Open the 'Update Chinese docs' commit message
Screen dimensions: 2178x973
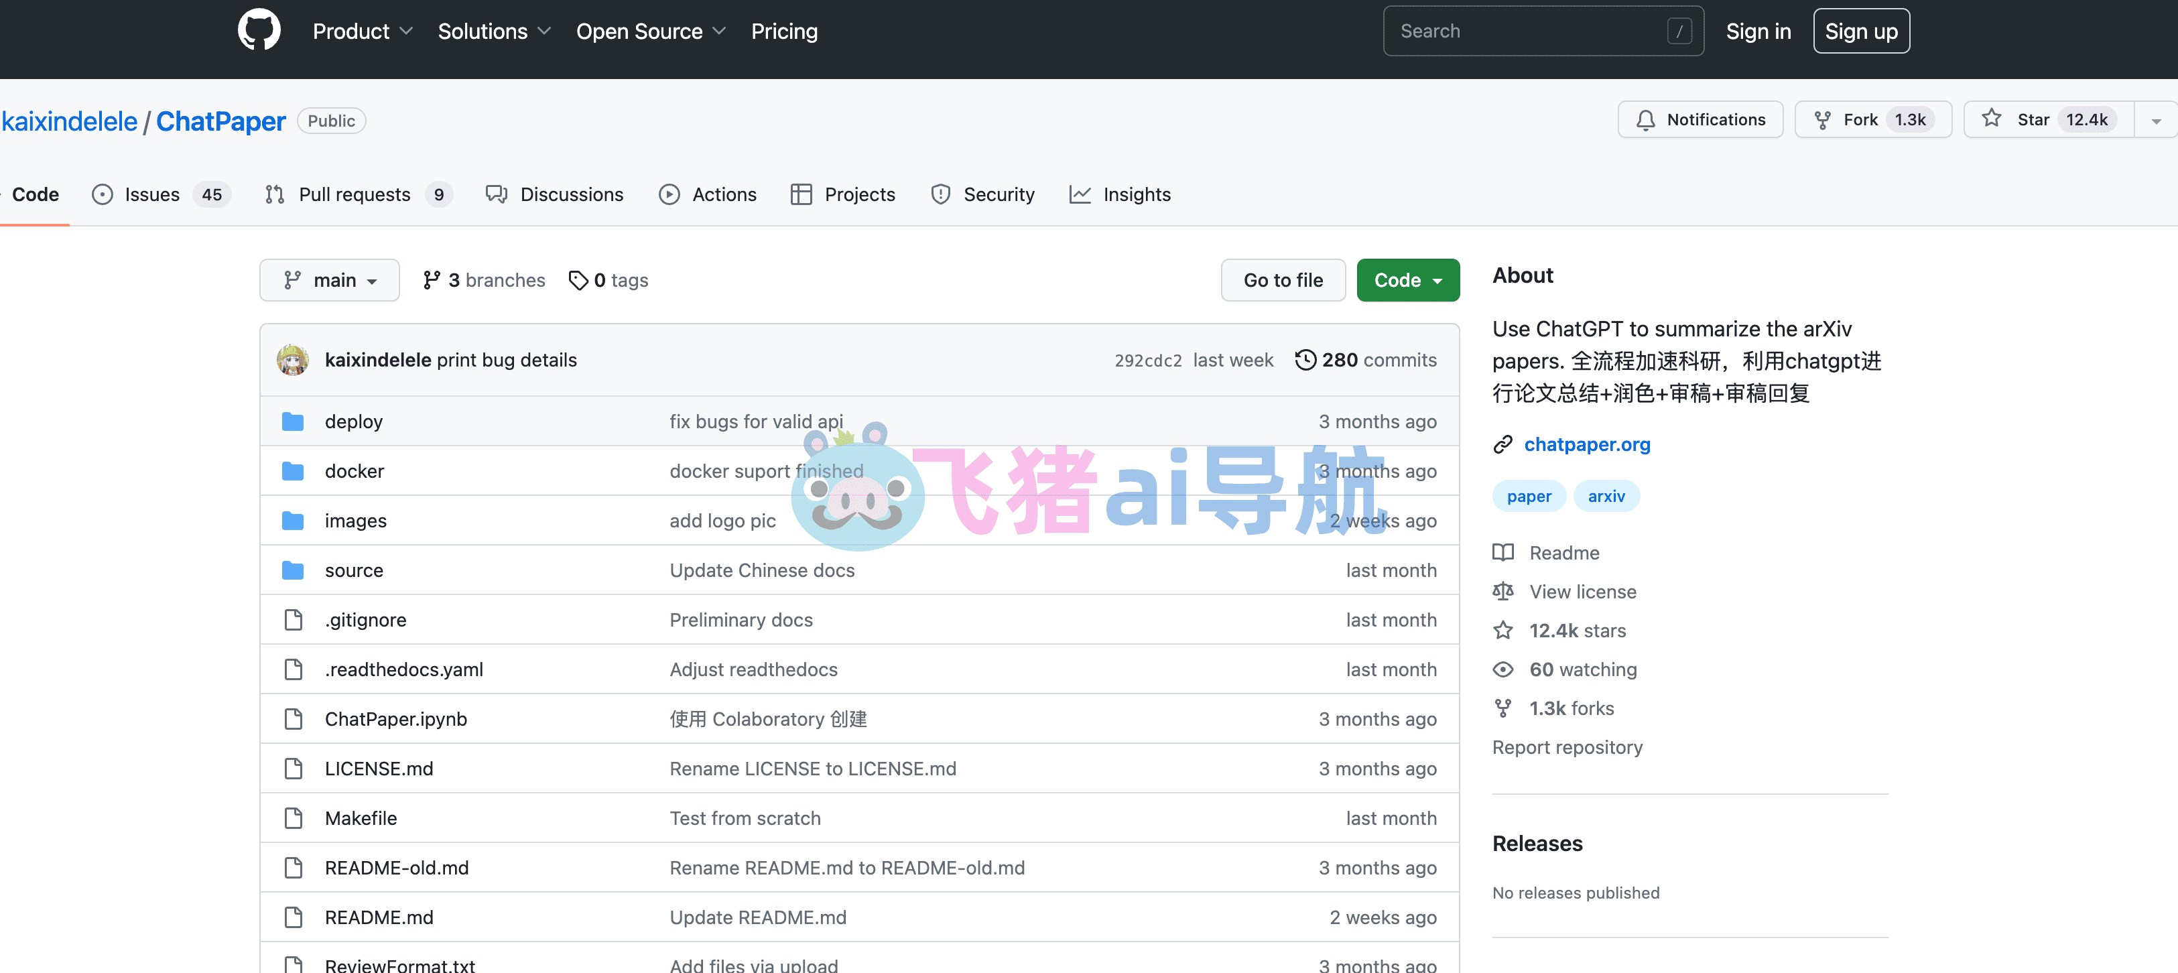[762, 571]
